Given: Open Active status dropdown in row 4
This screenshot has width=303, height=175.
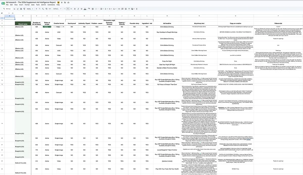Looking at the screenshot, I should point(47,27).
